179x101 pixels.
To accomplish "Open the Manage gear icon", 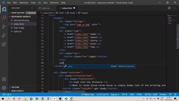I will coord(4,88).
